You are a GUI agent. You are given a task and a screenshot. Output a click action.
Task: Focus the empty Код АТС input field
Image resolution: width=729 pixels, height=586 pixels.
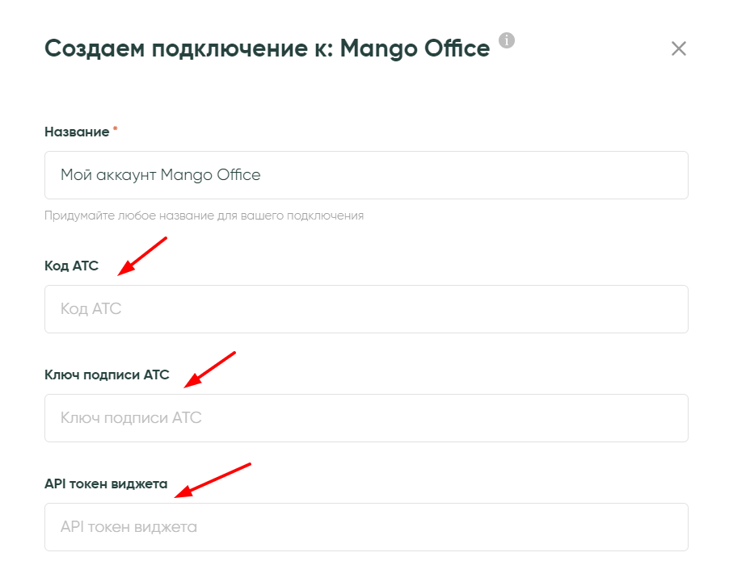pos(366,309)
